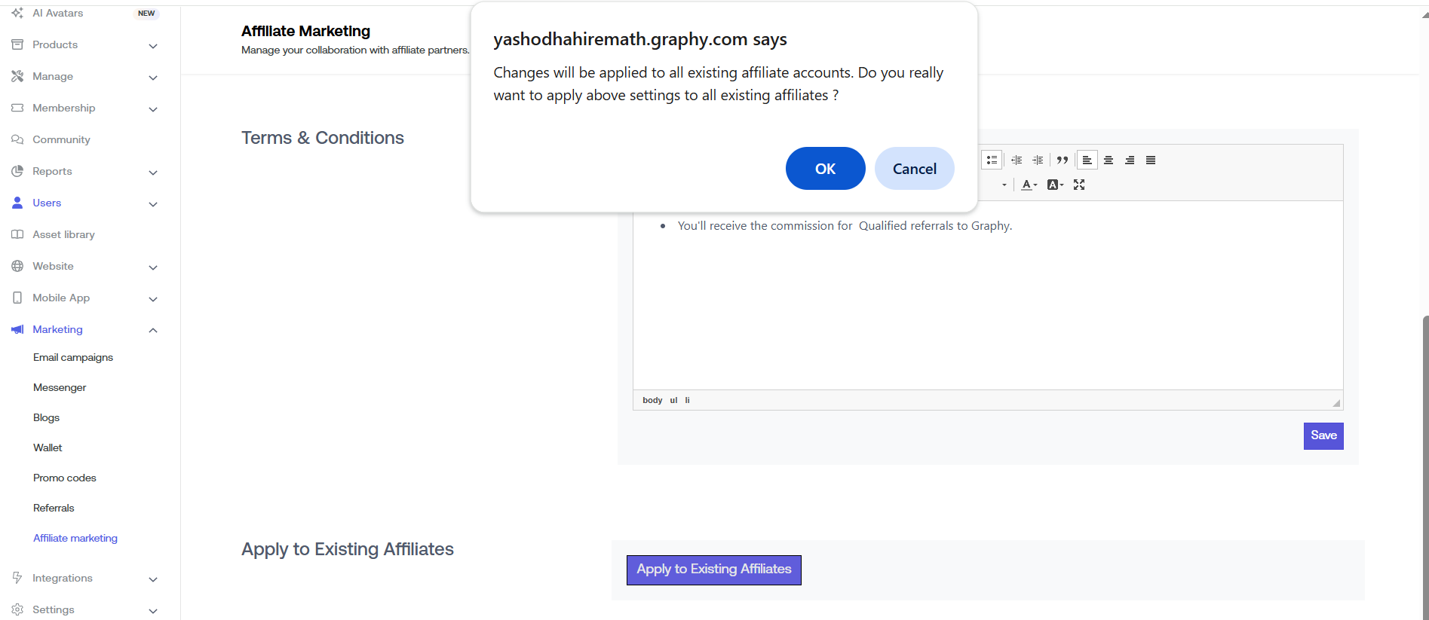
Task: Center align the text
Action: (x=1109, y=160)
